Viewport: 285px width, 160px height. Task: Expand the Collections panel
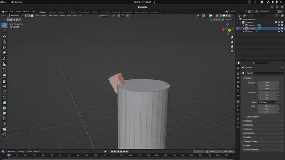point(248,125)
